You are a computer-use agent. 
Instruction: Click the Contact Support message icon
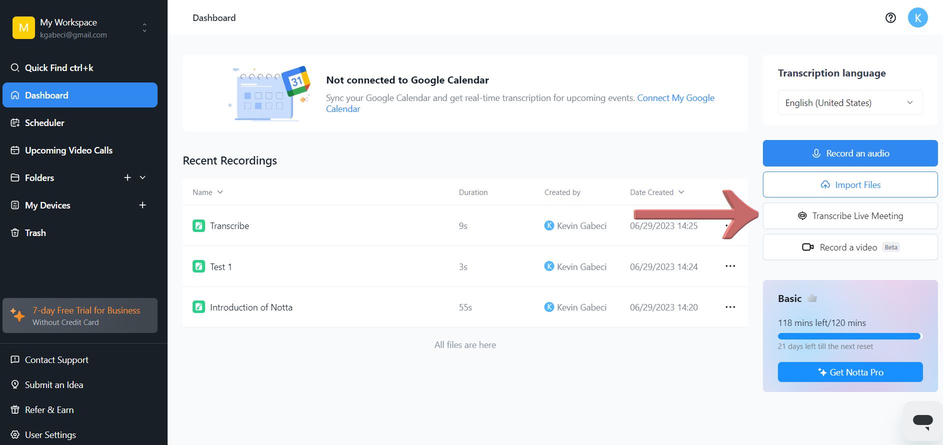(15, 359)
